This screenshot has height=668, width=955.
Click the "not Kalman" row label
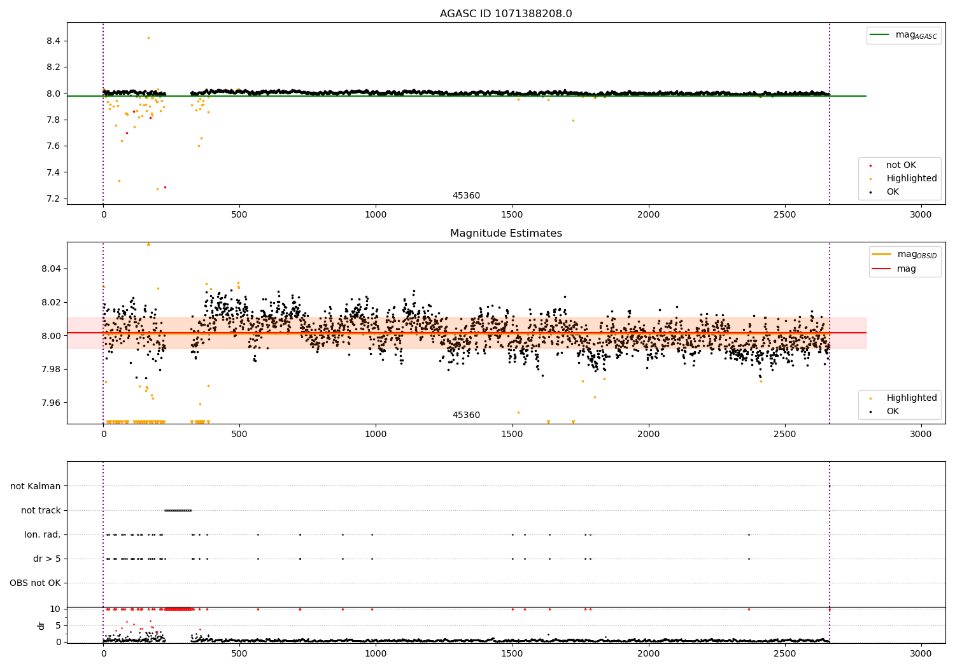point(36,486)
